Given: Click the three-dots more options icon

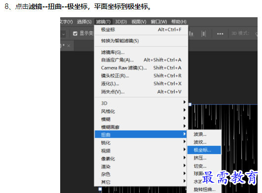Looking at the screenshot, I should coord(220,34).
